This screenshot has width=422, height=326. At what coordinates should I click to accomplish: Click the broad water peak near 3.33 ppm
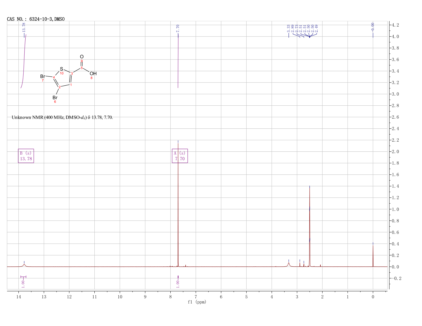(x=289, y=264)
